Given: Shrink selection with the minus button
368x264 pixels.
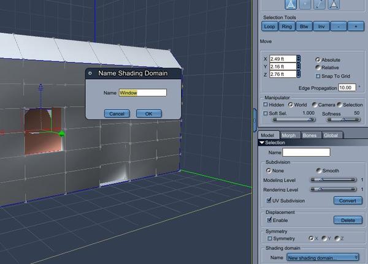Looking at the screenshot, I should (339, 26).
